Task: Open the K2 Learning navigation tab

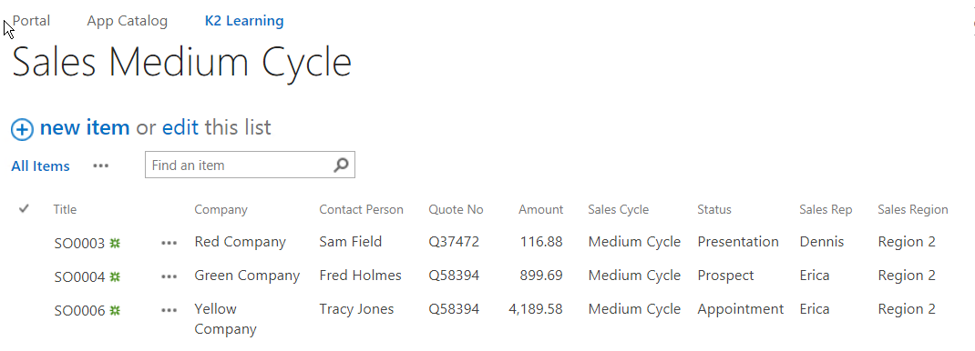Action: point(244,21)
